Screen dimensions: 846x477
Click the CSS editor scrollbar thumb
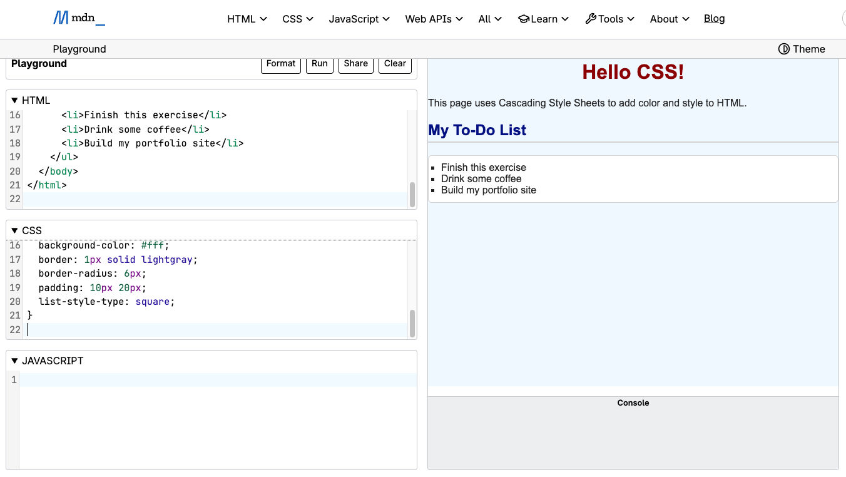[412, 324]
